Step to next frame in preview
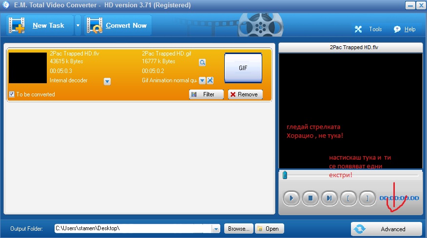427x238 pixels. (x=329, y=198)
